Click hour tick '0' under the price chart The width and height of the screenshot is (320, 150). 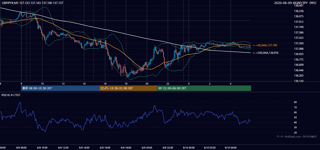point(189,83)
